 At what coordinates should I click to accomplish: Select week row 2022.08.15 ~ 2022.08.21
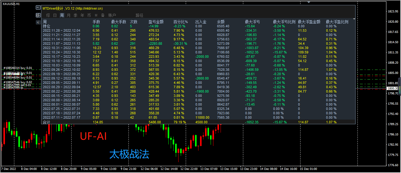61,96
